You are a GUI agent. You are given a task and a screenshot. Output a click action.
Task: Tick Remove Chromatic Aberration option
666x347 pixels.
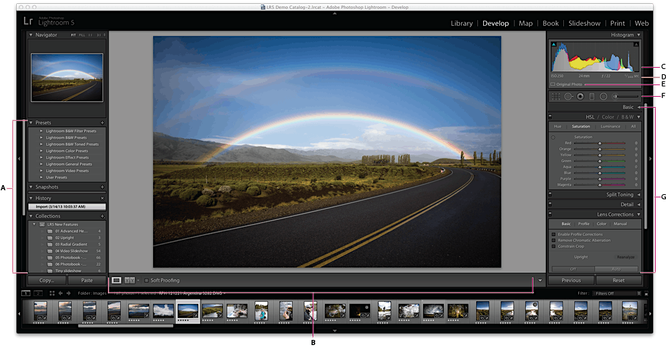[x=554, y=240]
